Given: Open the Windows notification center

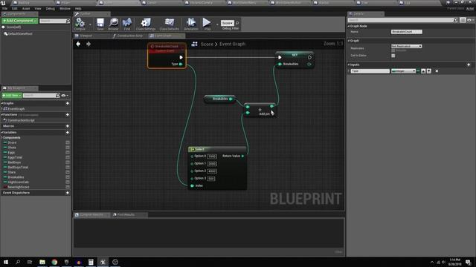Looking at the screenshot, I should [468, 262].
